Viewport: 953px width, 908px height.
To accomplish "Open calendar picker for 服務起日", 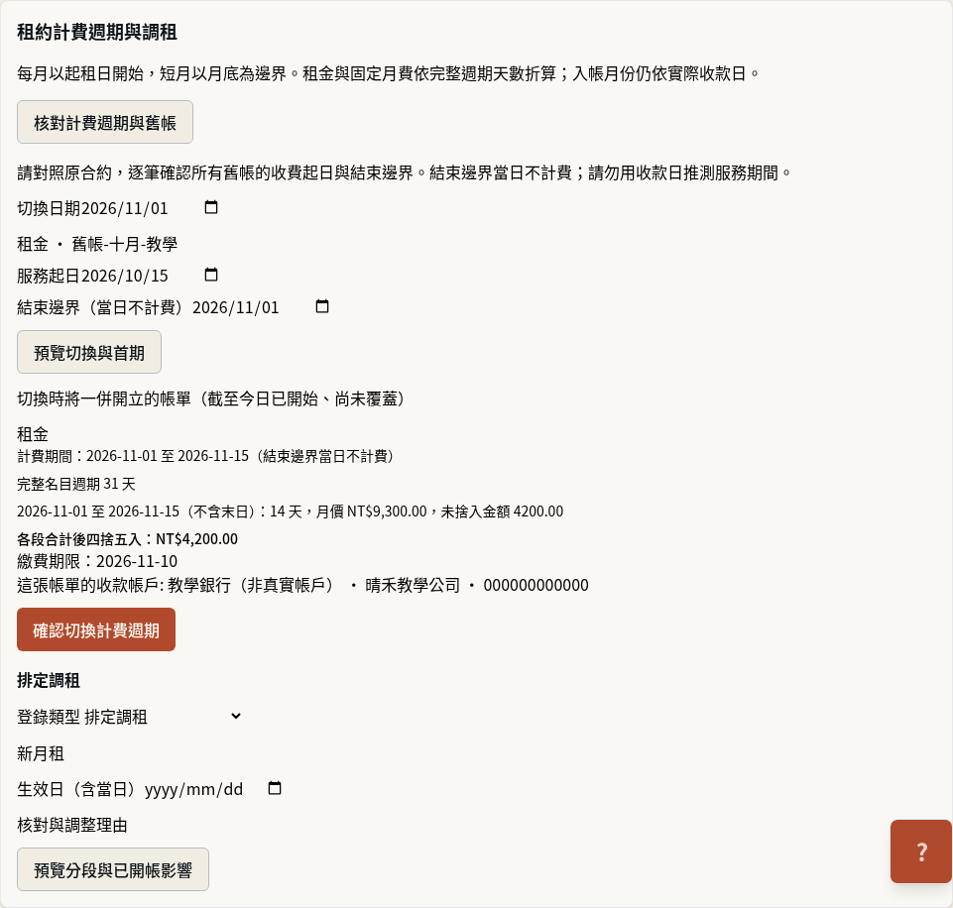I will pyautogui.click(x=211, y=276).
